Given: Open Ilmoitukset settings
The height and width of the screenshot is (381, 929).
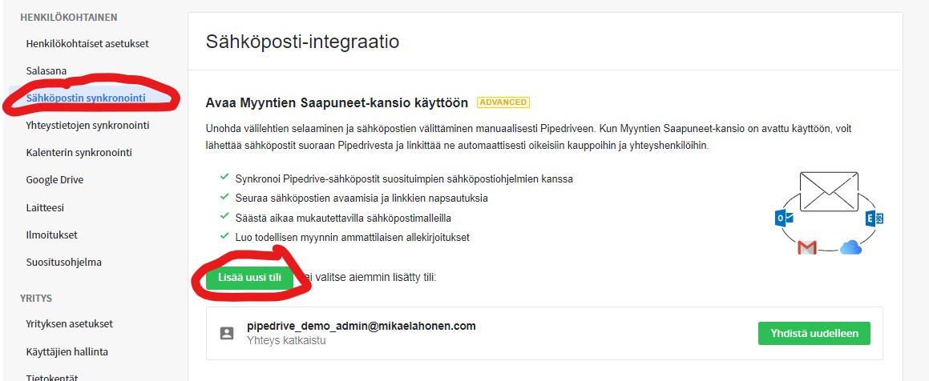Looking at the screenshot, I should click(51, 235).
